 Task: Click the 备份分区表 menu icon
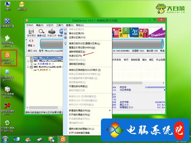pos(65,33)
